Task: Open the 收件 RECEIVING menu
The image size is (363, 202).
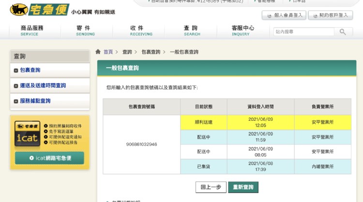Action: 141,31
